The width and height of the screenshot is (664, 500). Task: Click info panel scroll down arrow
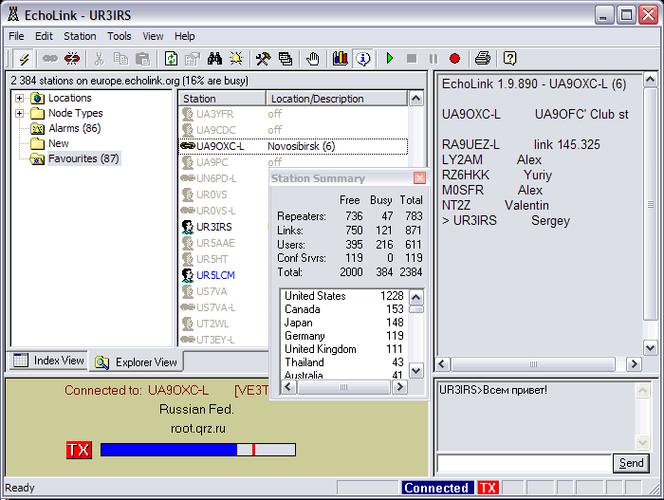point(650,348)
